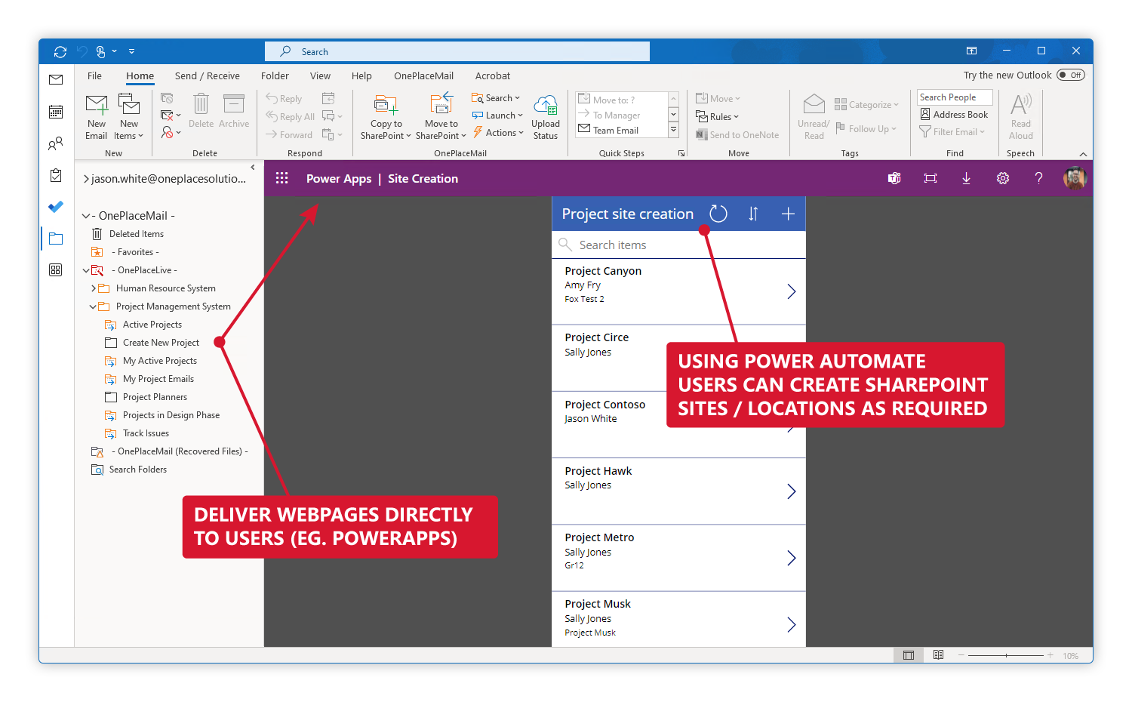Click the Teams icon in Power Apps bar

tap(894, 178)
